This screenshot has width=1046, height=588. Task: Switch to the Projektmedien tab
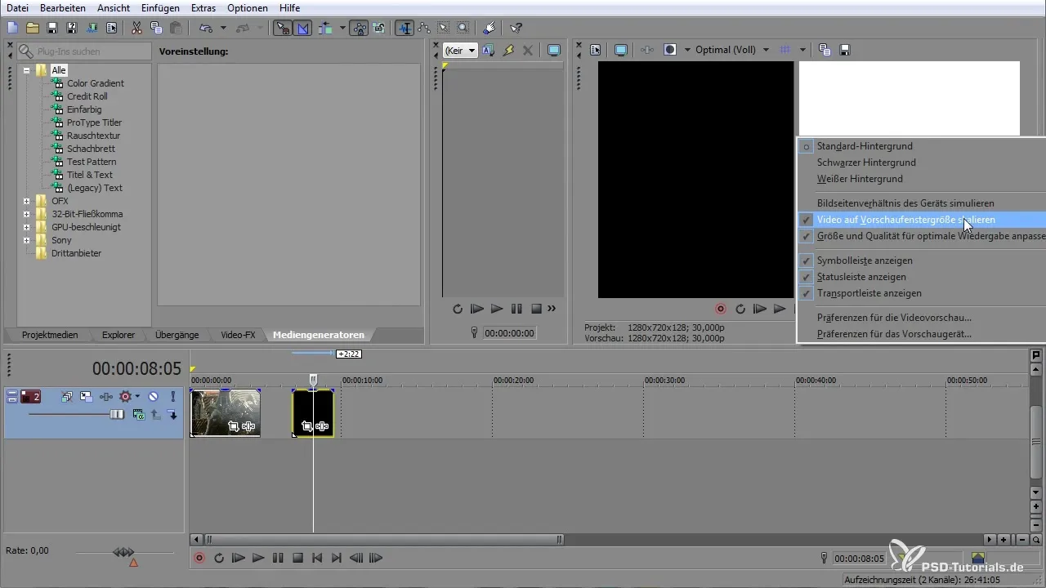50,335
